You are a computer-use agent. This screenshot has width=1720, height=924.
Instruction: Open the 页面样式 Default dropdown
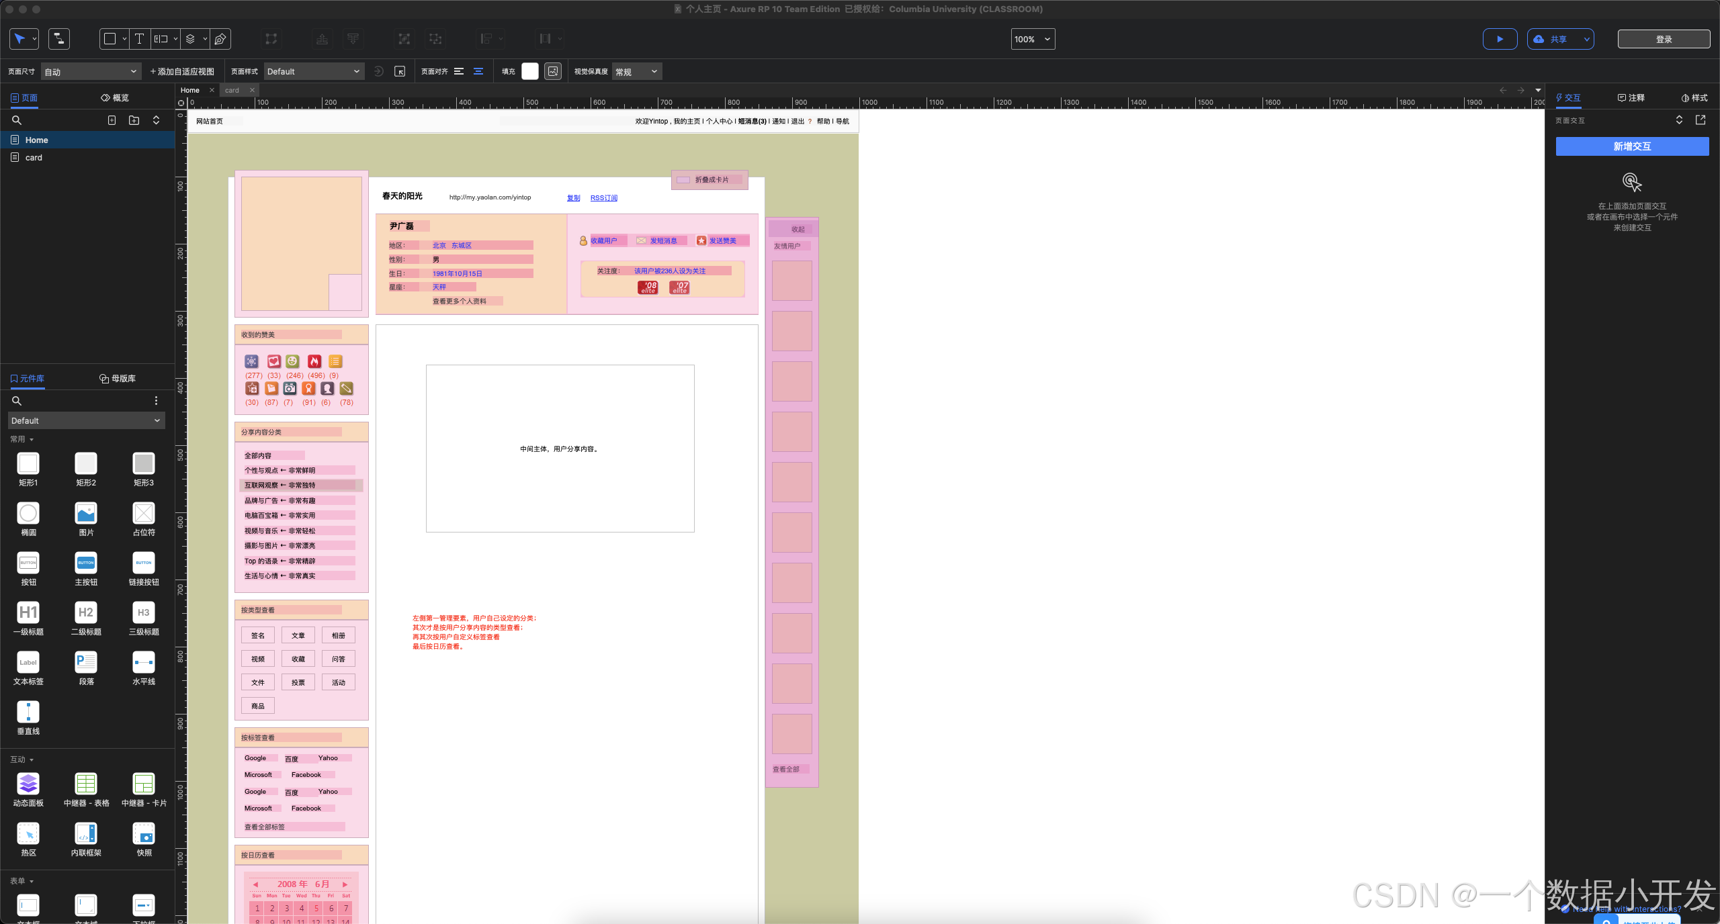tap(314, 71)
